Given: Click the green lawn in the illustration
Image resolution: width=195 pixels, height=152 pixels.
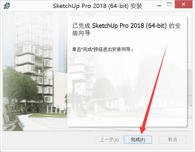Looking at the screenshot, I should pos(49,115).
